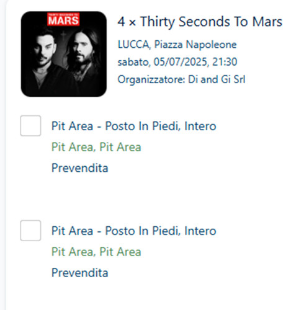Click second 'Pit Area - Posto In Piedi, Intero' label

(x=134, y=231)
